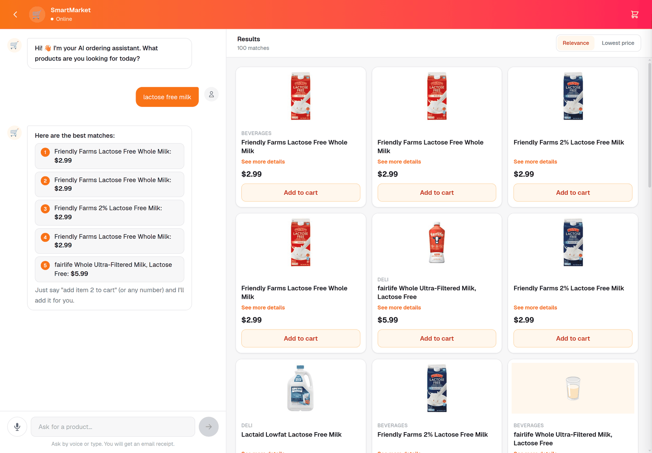Image resolution: width=652 pixels, height=453 pixels.
Task: Click the number 4 badge in the chat list
Action: tap(45, 237)
